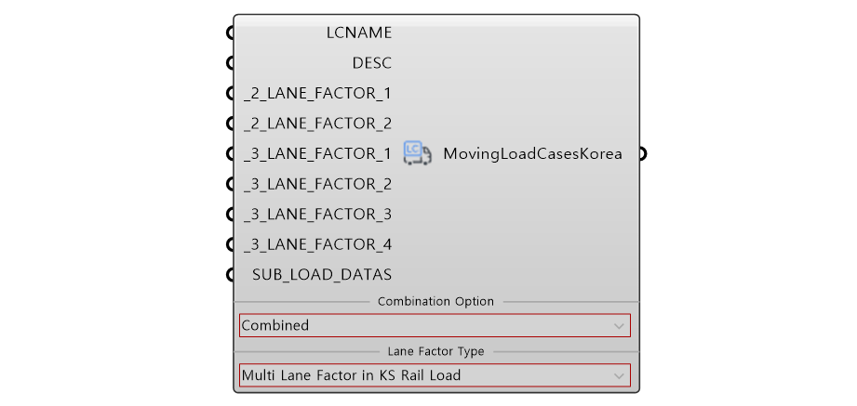Click the SUB_LOAD_DATAS input connector
Screen dimensions: 857x406
[x=230, y=274]
